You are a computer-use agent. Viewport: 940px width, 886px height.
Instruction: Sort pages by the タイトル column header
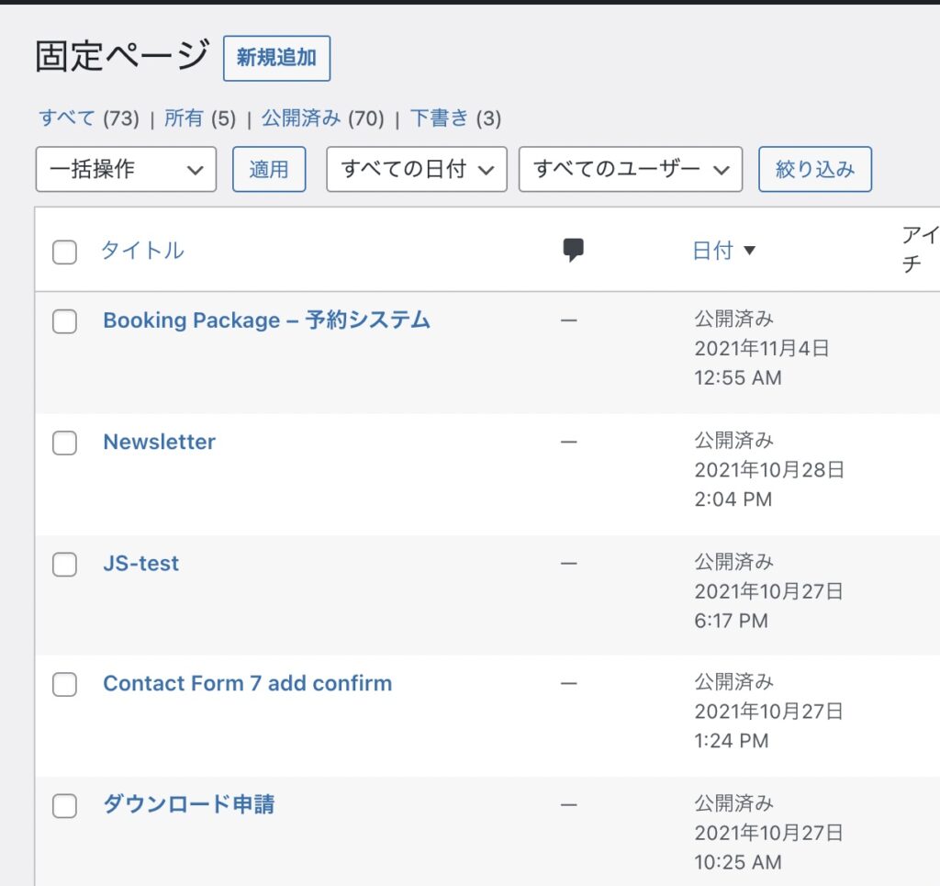click(x=142, y=251)
